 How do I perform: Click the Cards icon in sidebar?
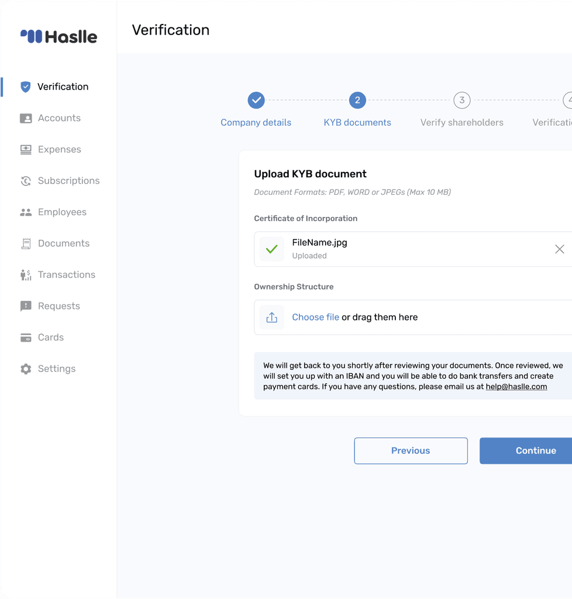coord(26,338)
